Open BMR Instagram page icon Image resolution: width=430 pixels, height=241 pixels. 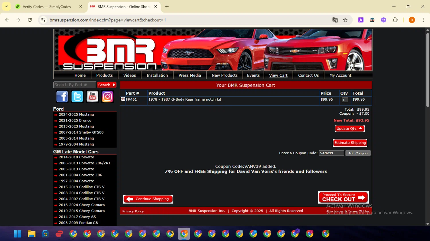coord(107,97)
